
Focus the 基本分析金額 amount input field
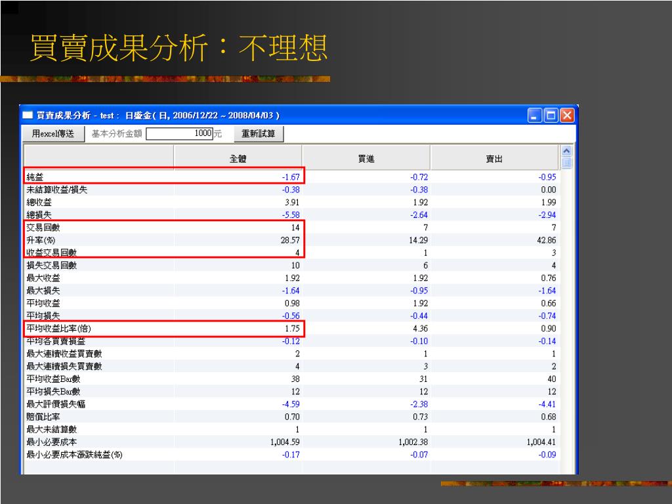pyautogui.click(x=180, y=134)
